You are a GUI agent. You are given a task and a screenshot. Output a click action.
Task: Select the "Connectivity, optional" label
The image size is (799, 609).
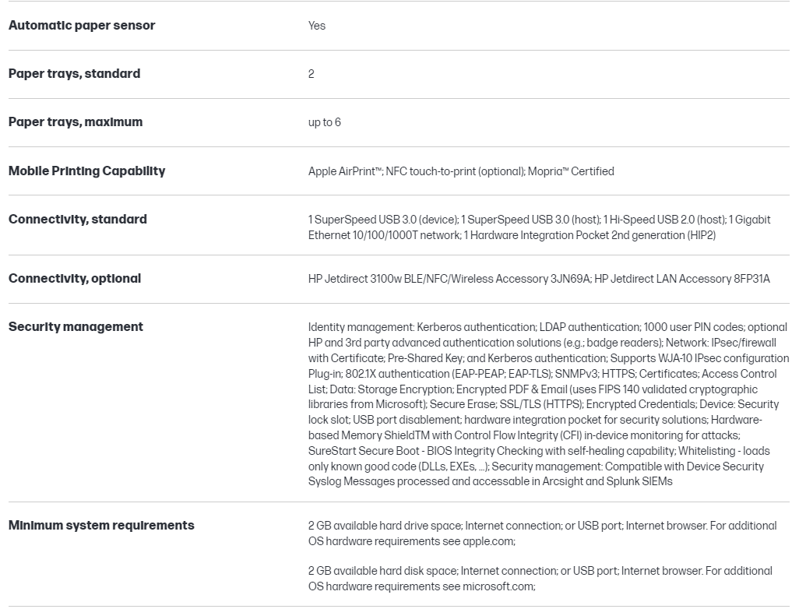coord(75,279)
